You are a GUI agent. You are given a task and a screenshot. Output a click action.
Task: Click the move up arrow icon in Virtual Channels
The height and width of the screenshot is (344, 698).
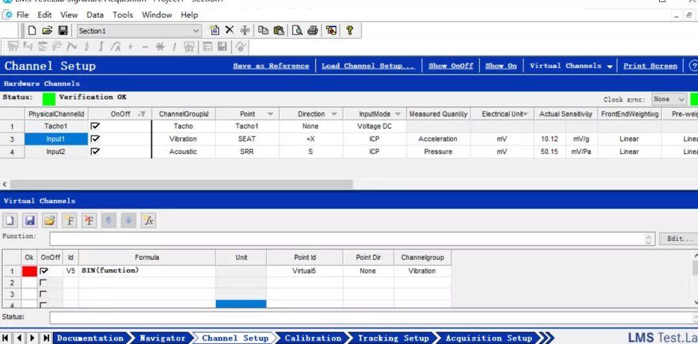tap(109, 220)
